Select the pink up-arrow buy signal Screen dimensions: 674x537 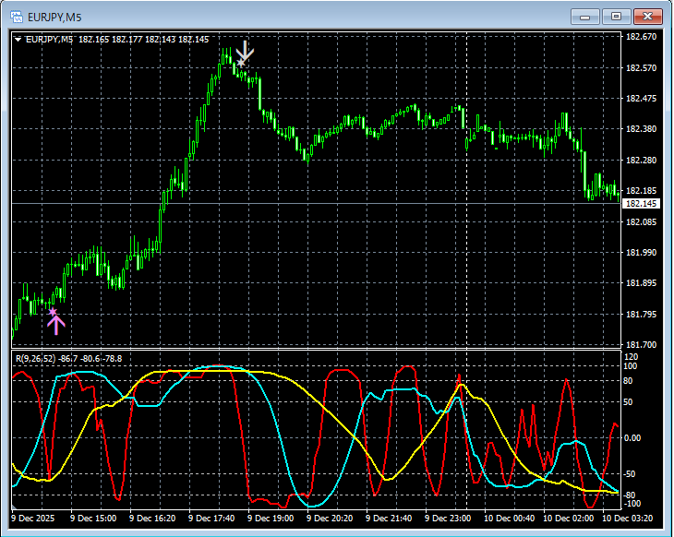pyautogui.click(x=56, y=326)
